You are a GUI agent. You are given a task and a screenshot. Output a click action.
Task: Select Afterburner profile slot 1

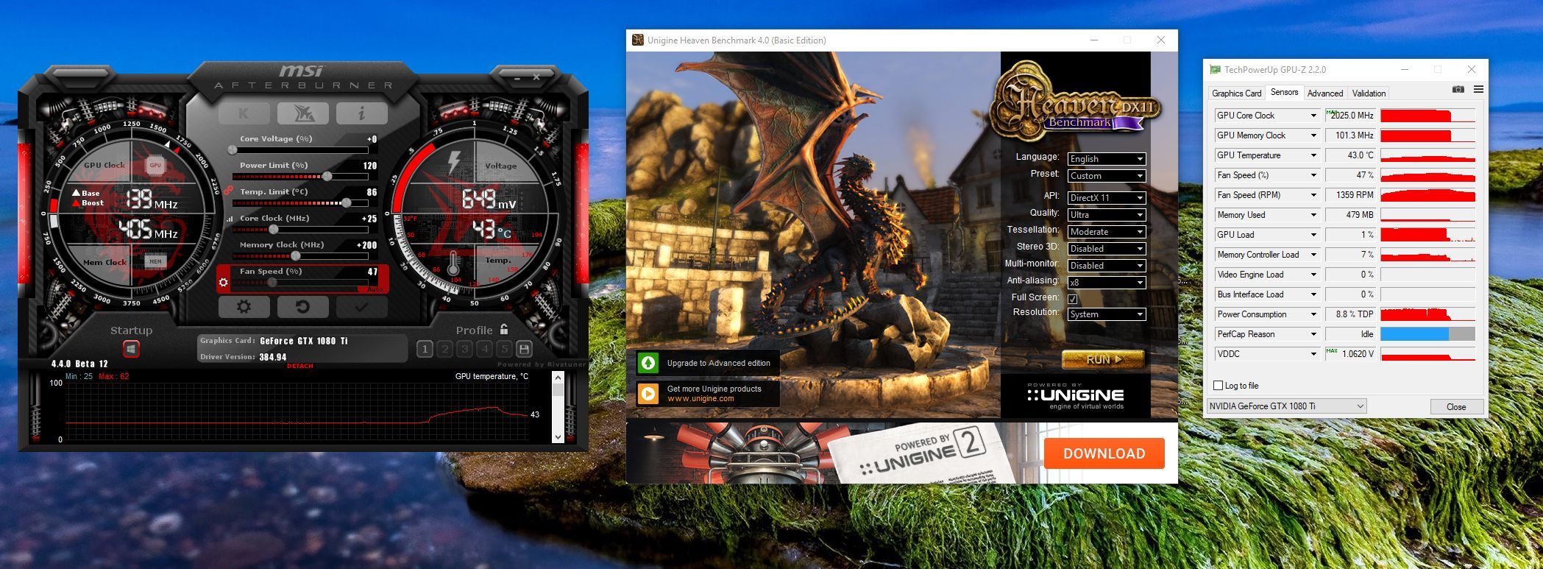425,349
